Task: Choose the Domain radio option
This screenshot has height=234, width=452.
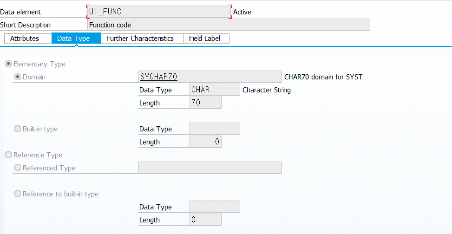Action: click(x=18, y=77)
